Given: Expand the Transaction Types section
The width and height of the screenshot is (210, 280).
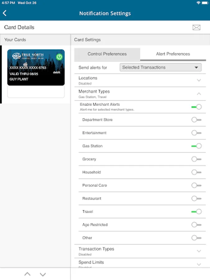Looking at the screenshot, I should 199,251.
